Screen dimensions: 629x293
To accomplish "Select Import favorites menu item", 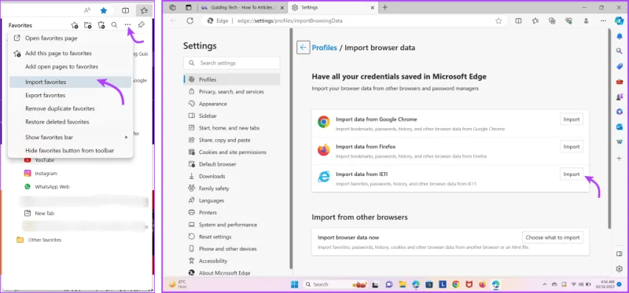I will 71,82.
